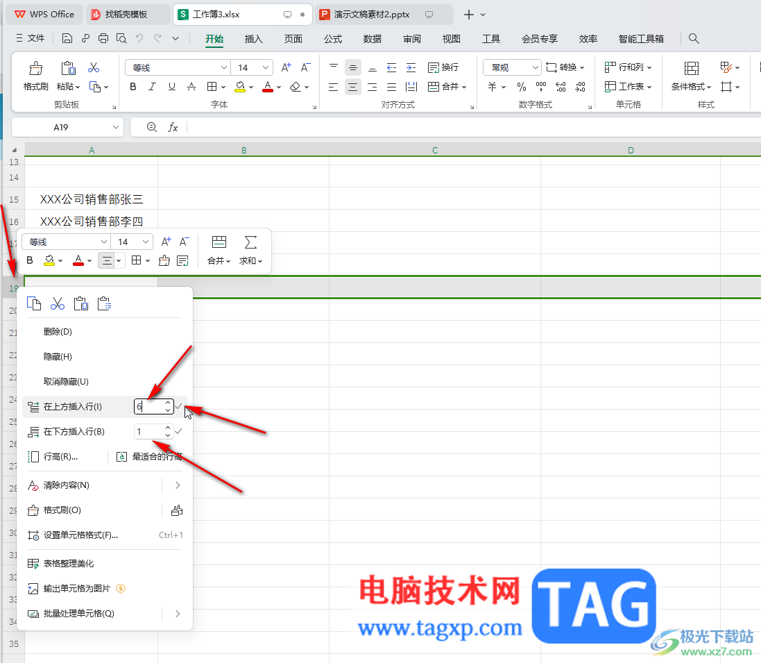Click the align left icon in ribbon
761x663 pixels.
point(333,87)
